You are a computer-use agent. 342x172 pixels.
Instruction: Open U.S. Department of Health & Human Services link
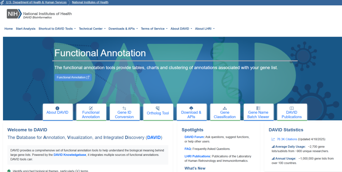point(36,2)
